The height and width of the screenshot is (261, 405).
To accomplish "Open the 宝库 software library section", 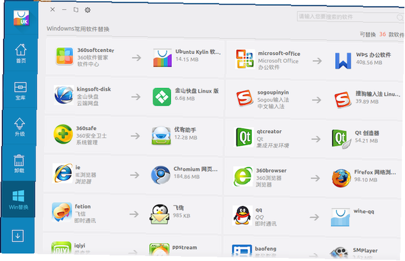I will (x=20, y=91).
